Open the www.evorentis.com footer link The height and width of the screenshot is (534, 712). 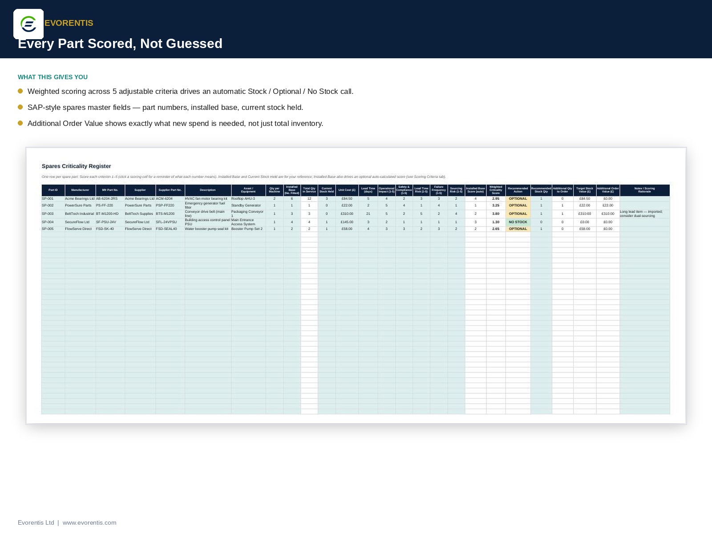[x=89, y=522]
